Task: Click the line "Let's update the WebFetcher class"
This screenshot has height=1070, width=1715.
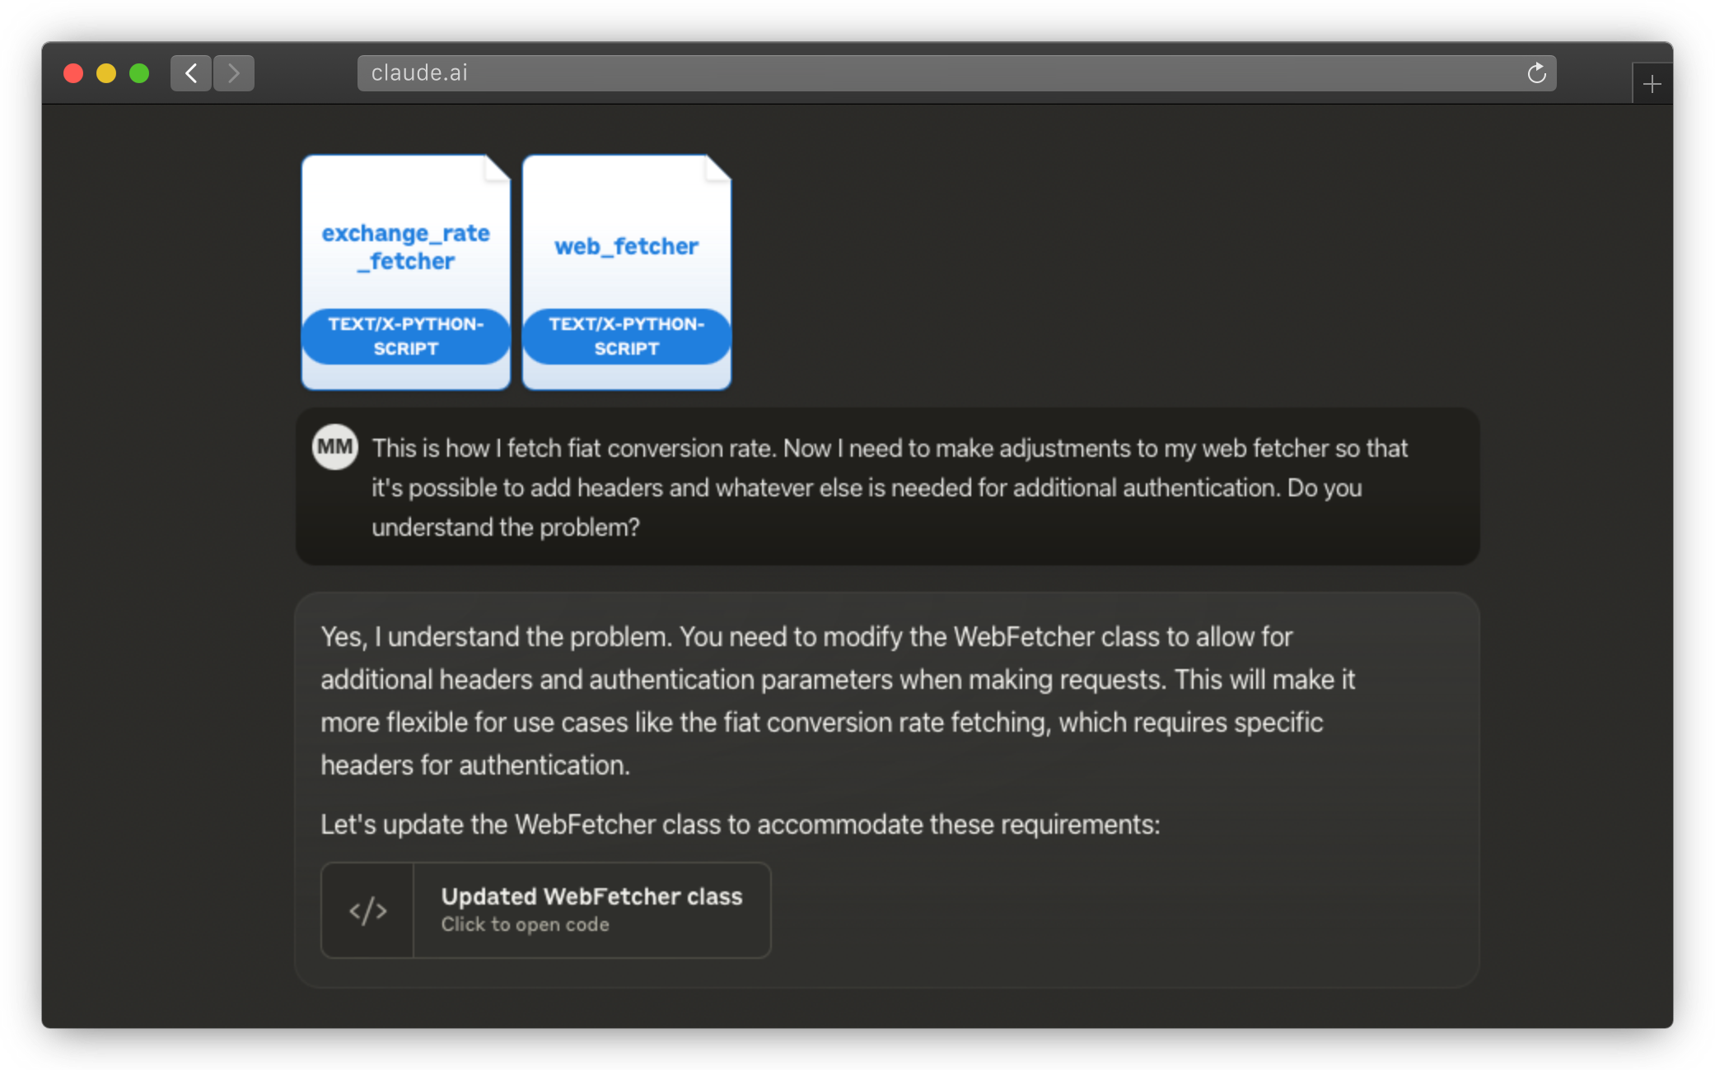Action: pos(740,824)
